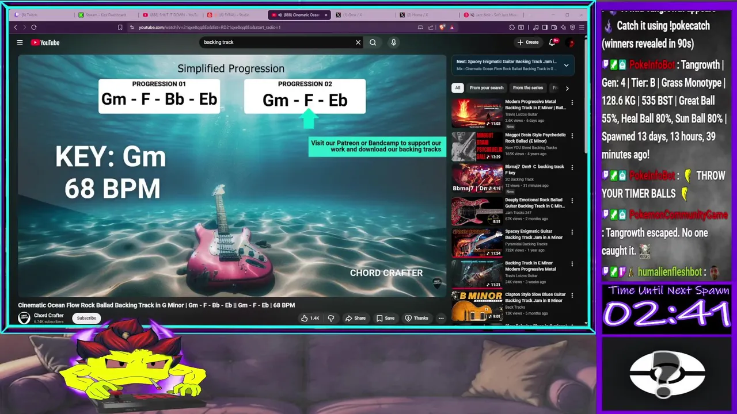Run the search with the magnifier icon
737x414 pixels.
(373, 42)
